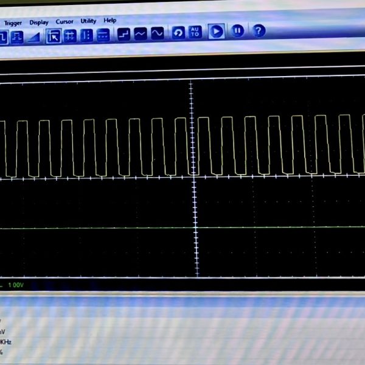Select the arrow pointer cursor tool
The width and height of the screenshot is (365, 365).
(54, 36)
